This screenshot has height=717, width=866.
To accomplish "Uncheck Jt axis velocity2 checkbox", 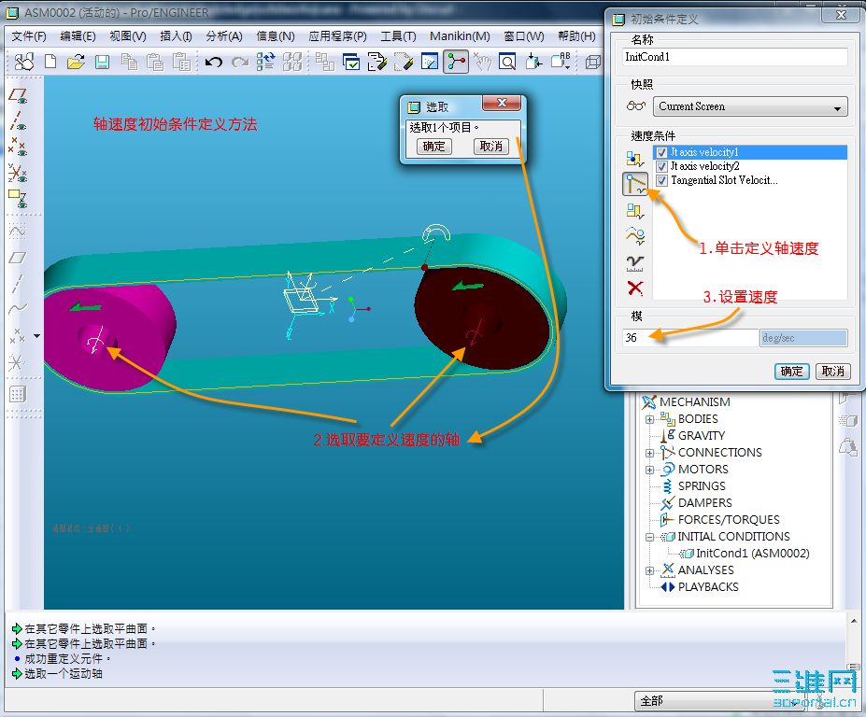I will pyautogui.click(x=661, y=166).
